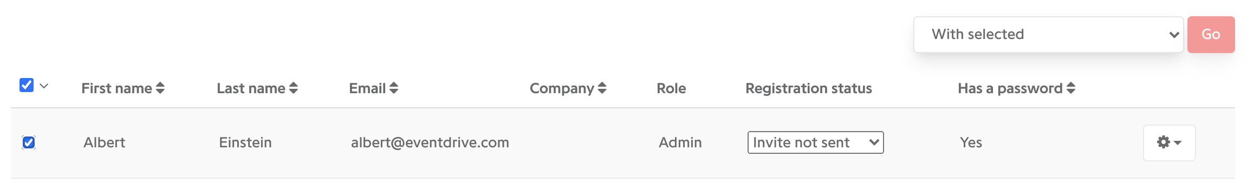The width and height of the screenshot is (1247, 195).
Task: Click the Email column sort arrows
Action: [x=394, y=88]
